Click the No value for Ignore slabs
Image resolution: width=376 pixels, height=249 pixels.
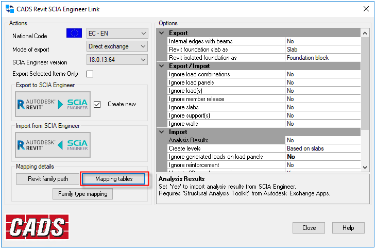(323, 107)
